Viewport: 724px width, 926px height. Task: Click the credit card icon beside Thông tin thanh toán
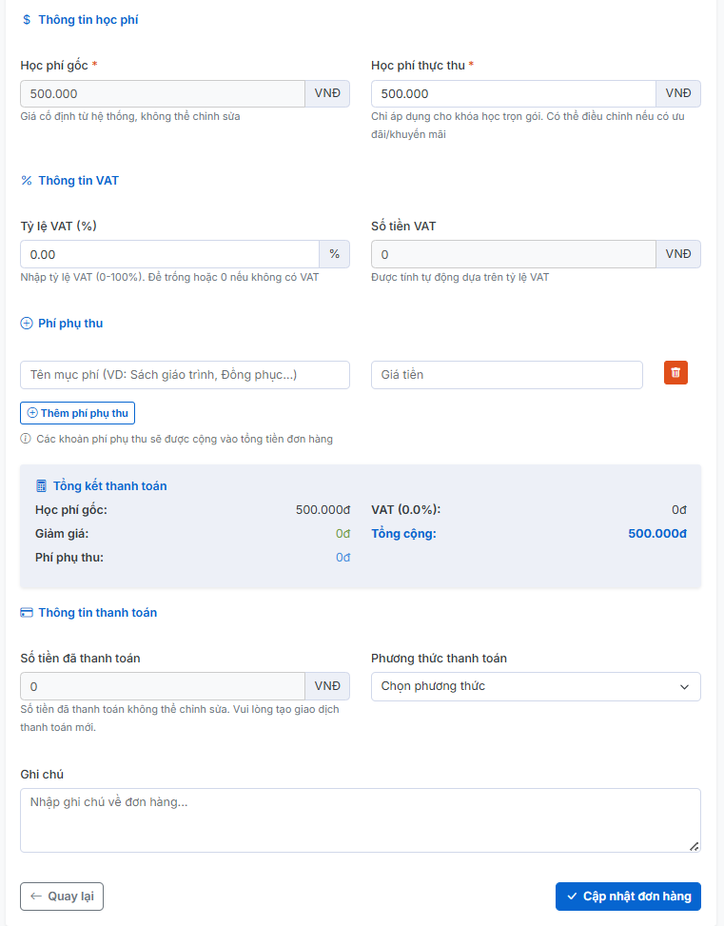27,613
